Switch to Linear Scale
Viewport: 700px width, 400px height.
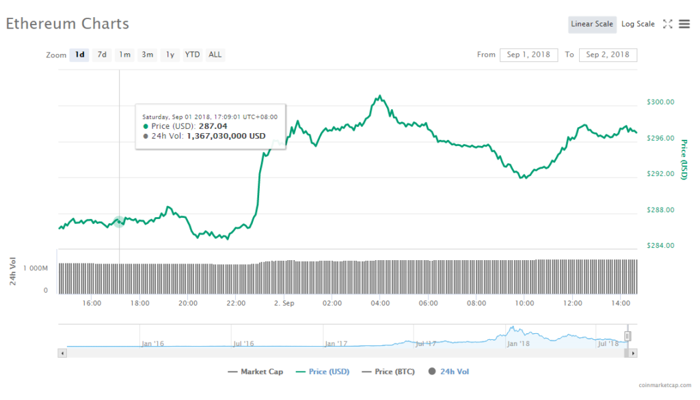[x=592, y=24]
